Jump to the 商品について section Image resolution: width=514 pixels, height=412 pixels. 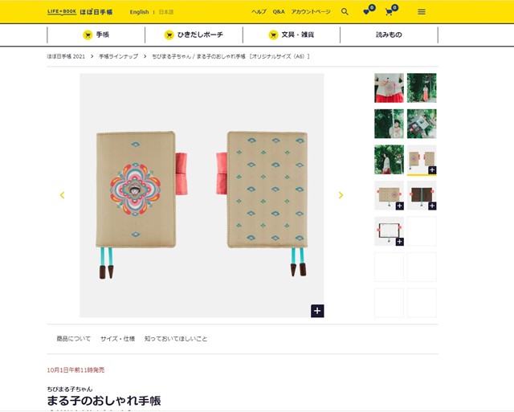click(x=73, y=339)
